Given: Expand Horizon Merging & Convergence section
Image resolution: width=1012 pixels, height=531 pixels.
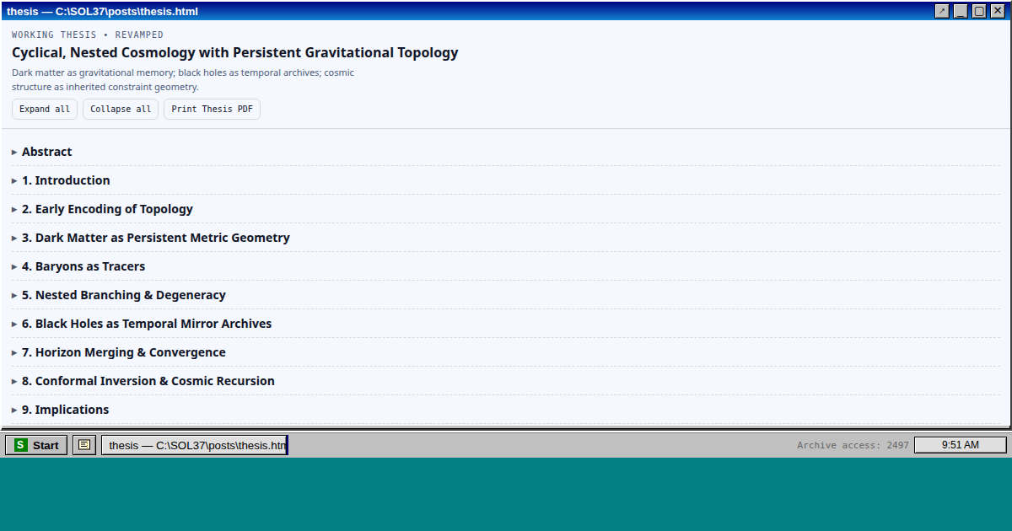Looking at the screenshot, I should point(123,352).
